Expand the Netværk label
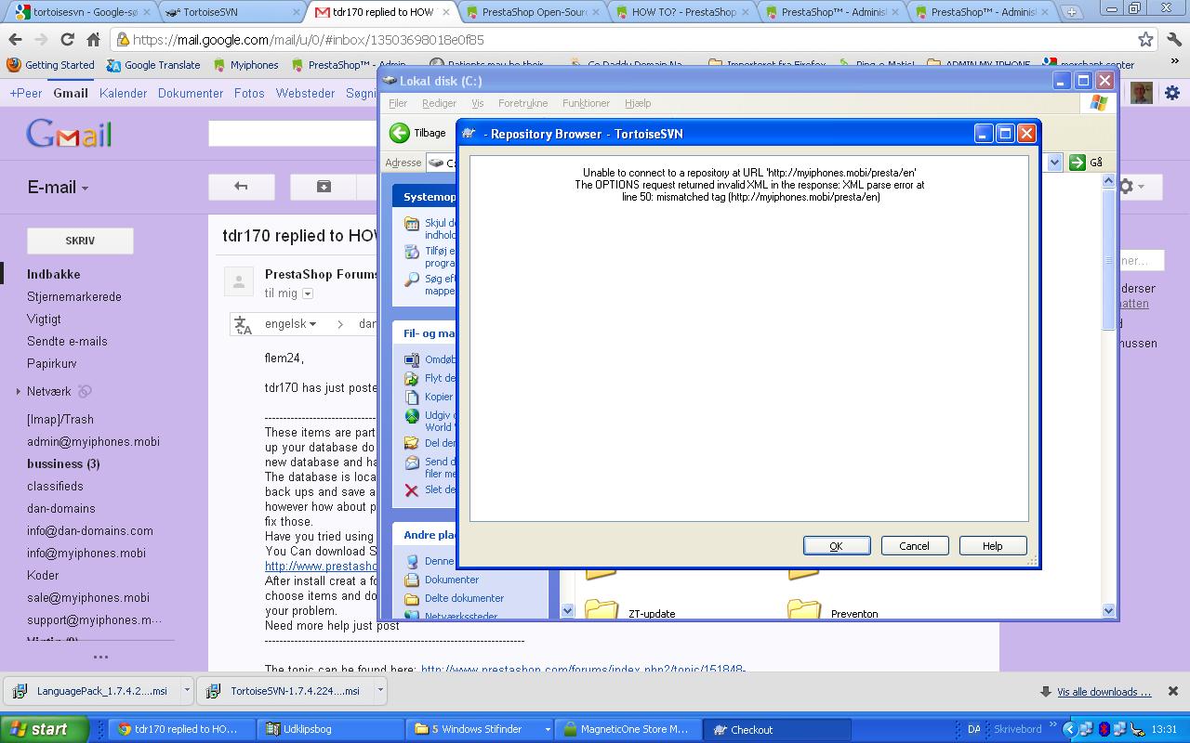Screen dimensions: 1190x743 tap(18, 392)
